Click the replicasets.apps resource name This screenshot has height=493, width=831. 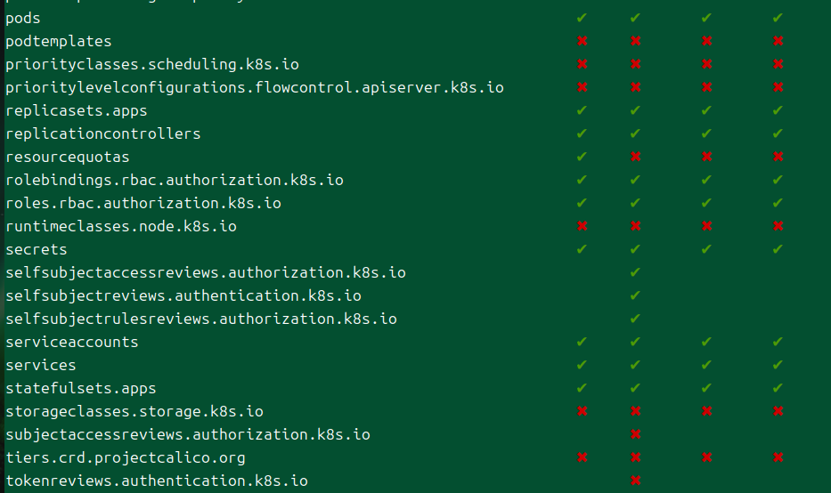click(77, 110)
